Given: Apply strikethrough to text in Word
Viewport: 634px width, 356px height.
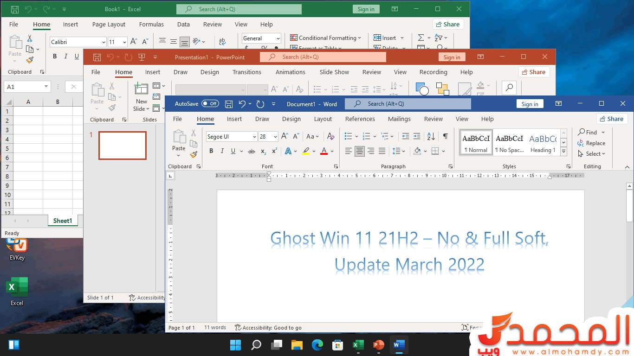Looking at the screenshot, I should click(x=252, y=151).
